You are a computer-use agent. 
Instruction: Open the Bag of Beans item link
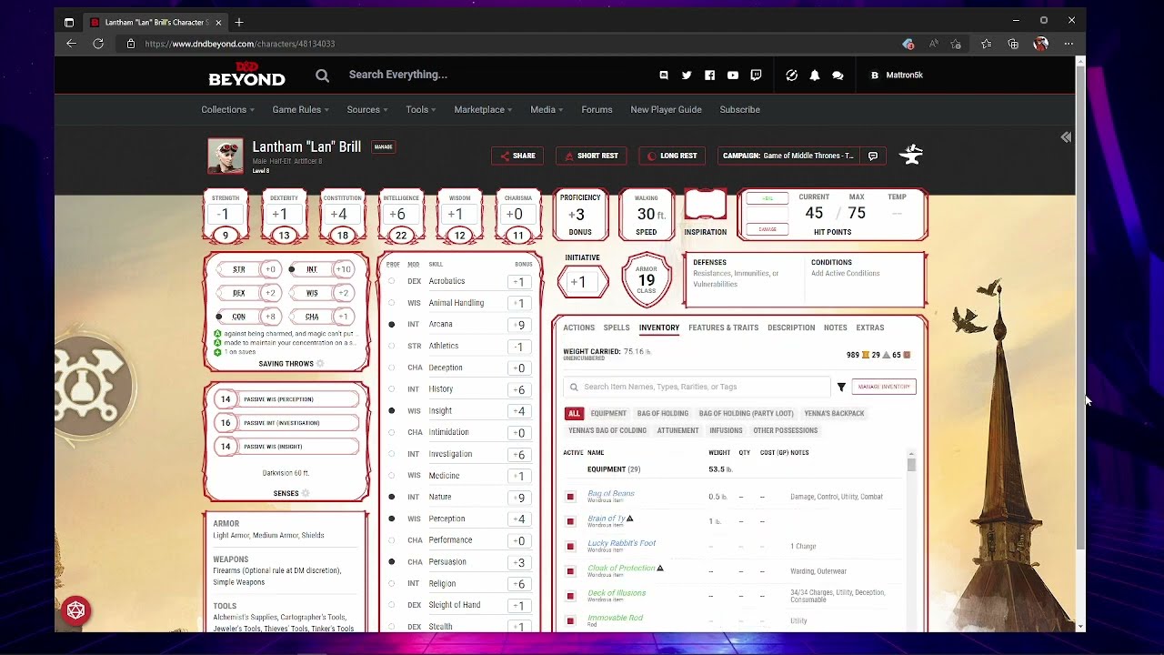[611, 493]
